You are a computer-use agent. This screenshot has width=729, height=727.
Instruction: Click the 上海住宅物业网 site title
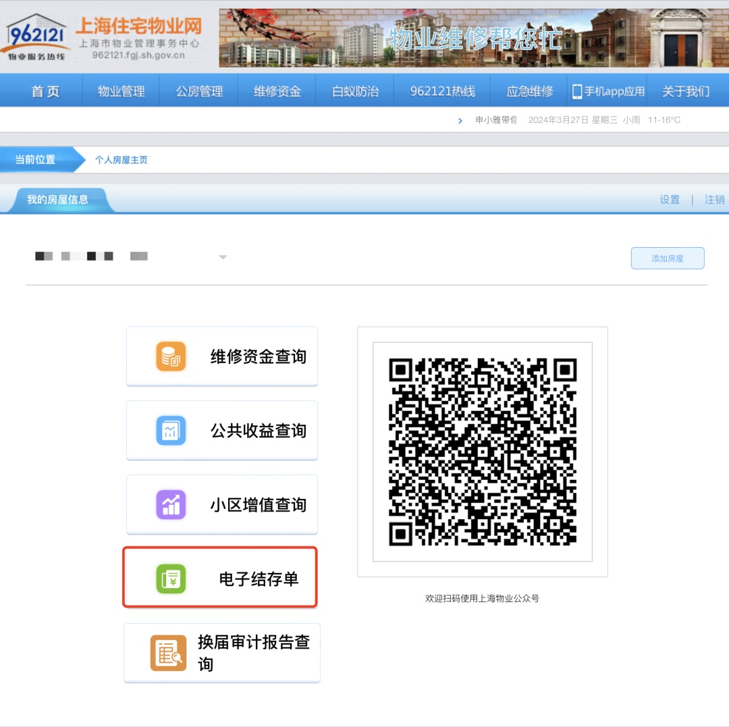138,26
